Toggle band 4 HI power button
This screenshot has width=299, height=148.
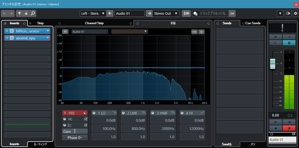[182, 113]
